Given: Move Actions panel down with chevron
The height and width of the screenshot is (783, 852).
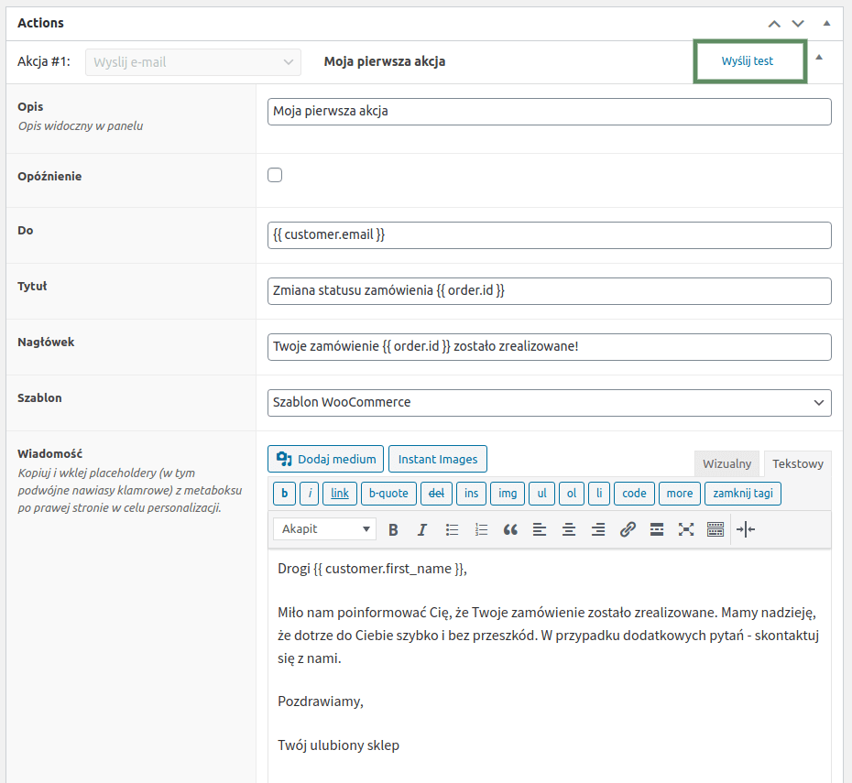Looking at the screenshot, I should [x=798, y=23].
